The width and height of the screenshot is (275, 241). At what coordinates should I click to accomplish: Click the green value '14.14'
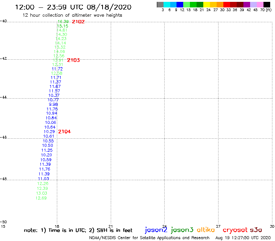61,43
